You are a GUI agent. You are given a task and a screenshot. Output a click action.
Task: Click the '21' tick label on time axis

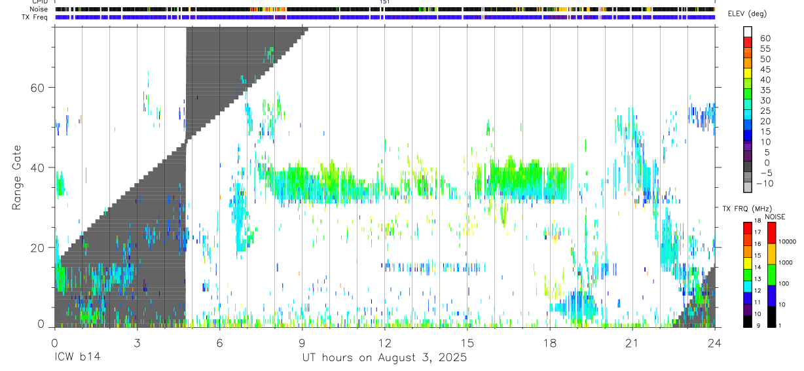pyautogui.click(x=632, y=344)
